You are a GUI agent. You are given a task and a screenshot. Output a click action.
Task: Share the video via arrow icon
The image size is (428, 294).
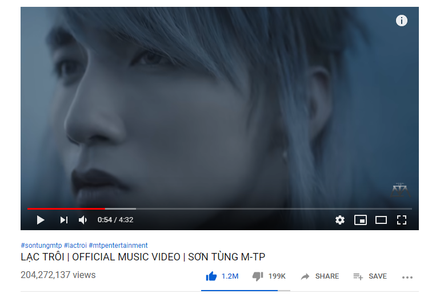(305, 276)
